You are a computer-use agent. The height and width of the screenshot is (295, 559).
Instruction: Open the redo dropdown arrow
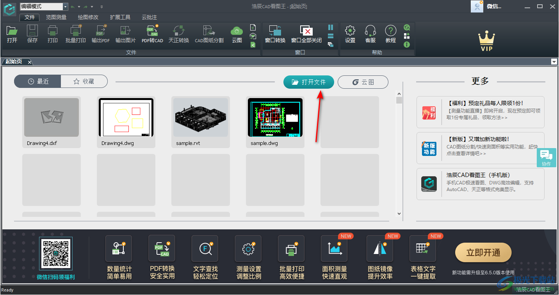pos(91,6)
